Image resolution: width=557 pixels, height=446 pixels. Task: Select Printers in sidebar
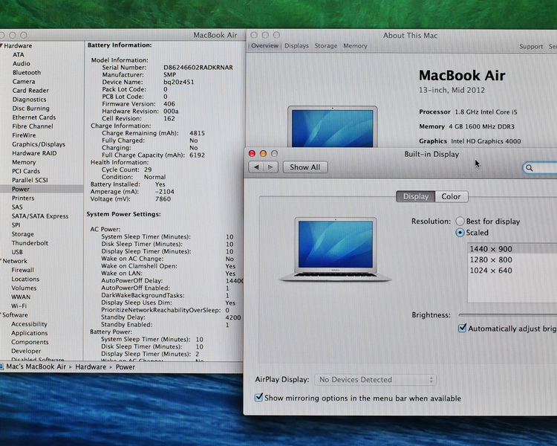(23, 198)
